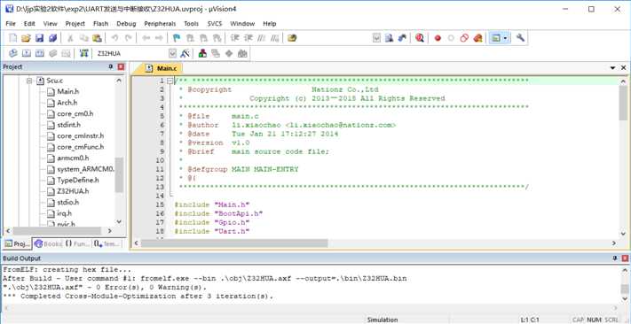Screen dimensions: 631x324
Task: Click the editor horizontal scrollbar thumb
Action: point(234,243)
